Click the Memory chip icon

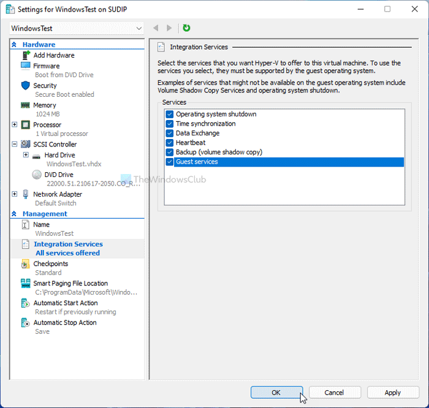(26, 105)
